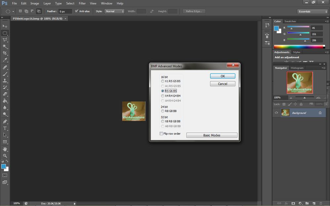This screenshot has height=206, width=330.
Task: Select the Blur tool
Action: pos(5,107)
